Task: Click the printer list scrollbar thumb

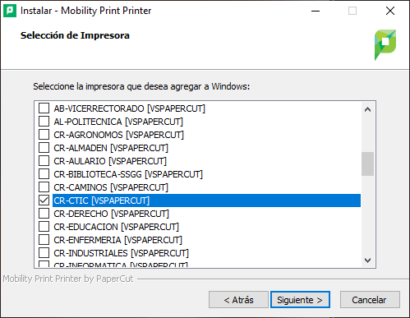Action: [367, 164]
